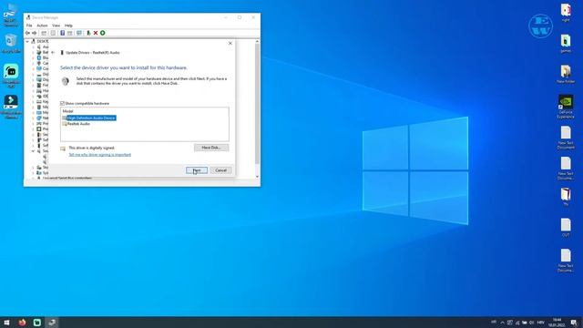This screenshot has height=328, width=583.
Task: Select the dark video editor desktop shortcut
Action: [11, 107]
